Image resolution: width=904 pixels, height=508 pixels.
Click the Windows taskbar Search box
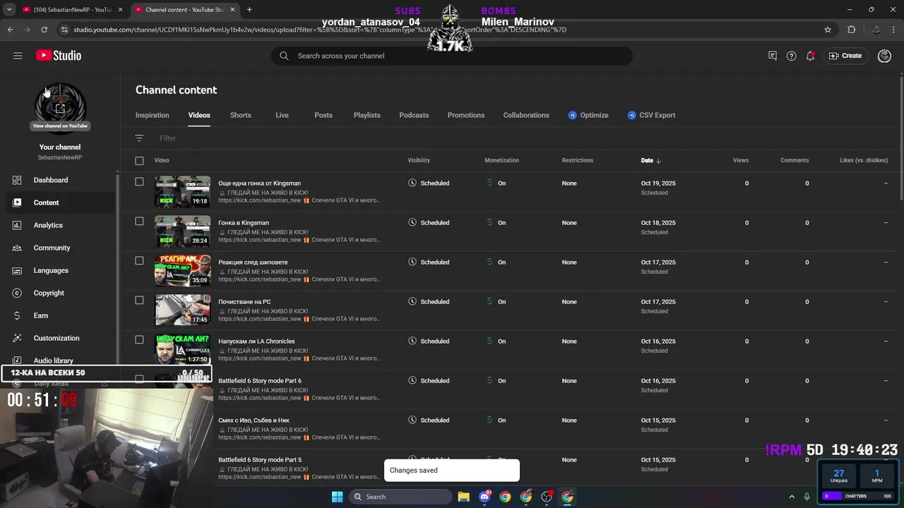tap(400, 497)
